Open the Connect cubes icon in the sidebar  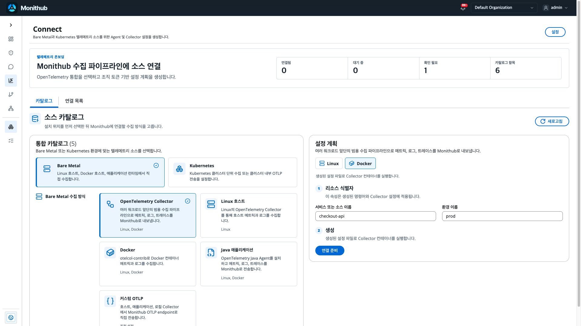click(11, 127)
